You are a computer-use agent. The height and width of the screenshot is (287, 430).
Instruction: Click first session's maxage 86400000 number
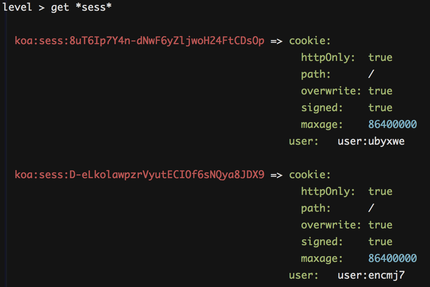392,124
